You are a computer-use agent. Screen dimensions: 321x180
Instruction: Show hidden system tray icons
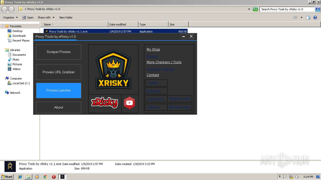coord(280,177)
